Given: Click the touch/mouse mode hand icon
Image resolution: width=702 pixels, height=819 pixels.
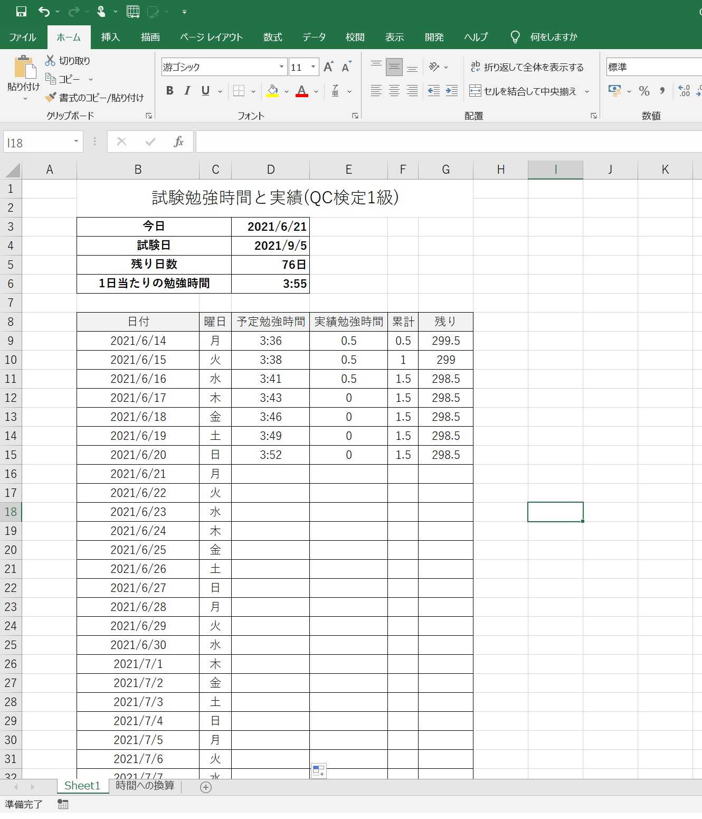Looking at the screenshot, I should point(101,11).
